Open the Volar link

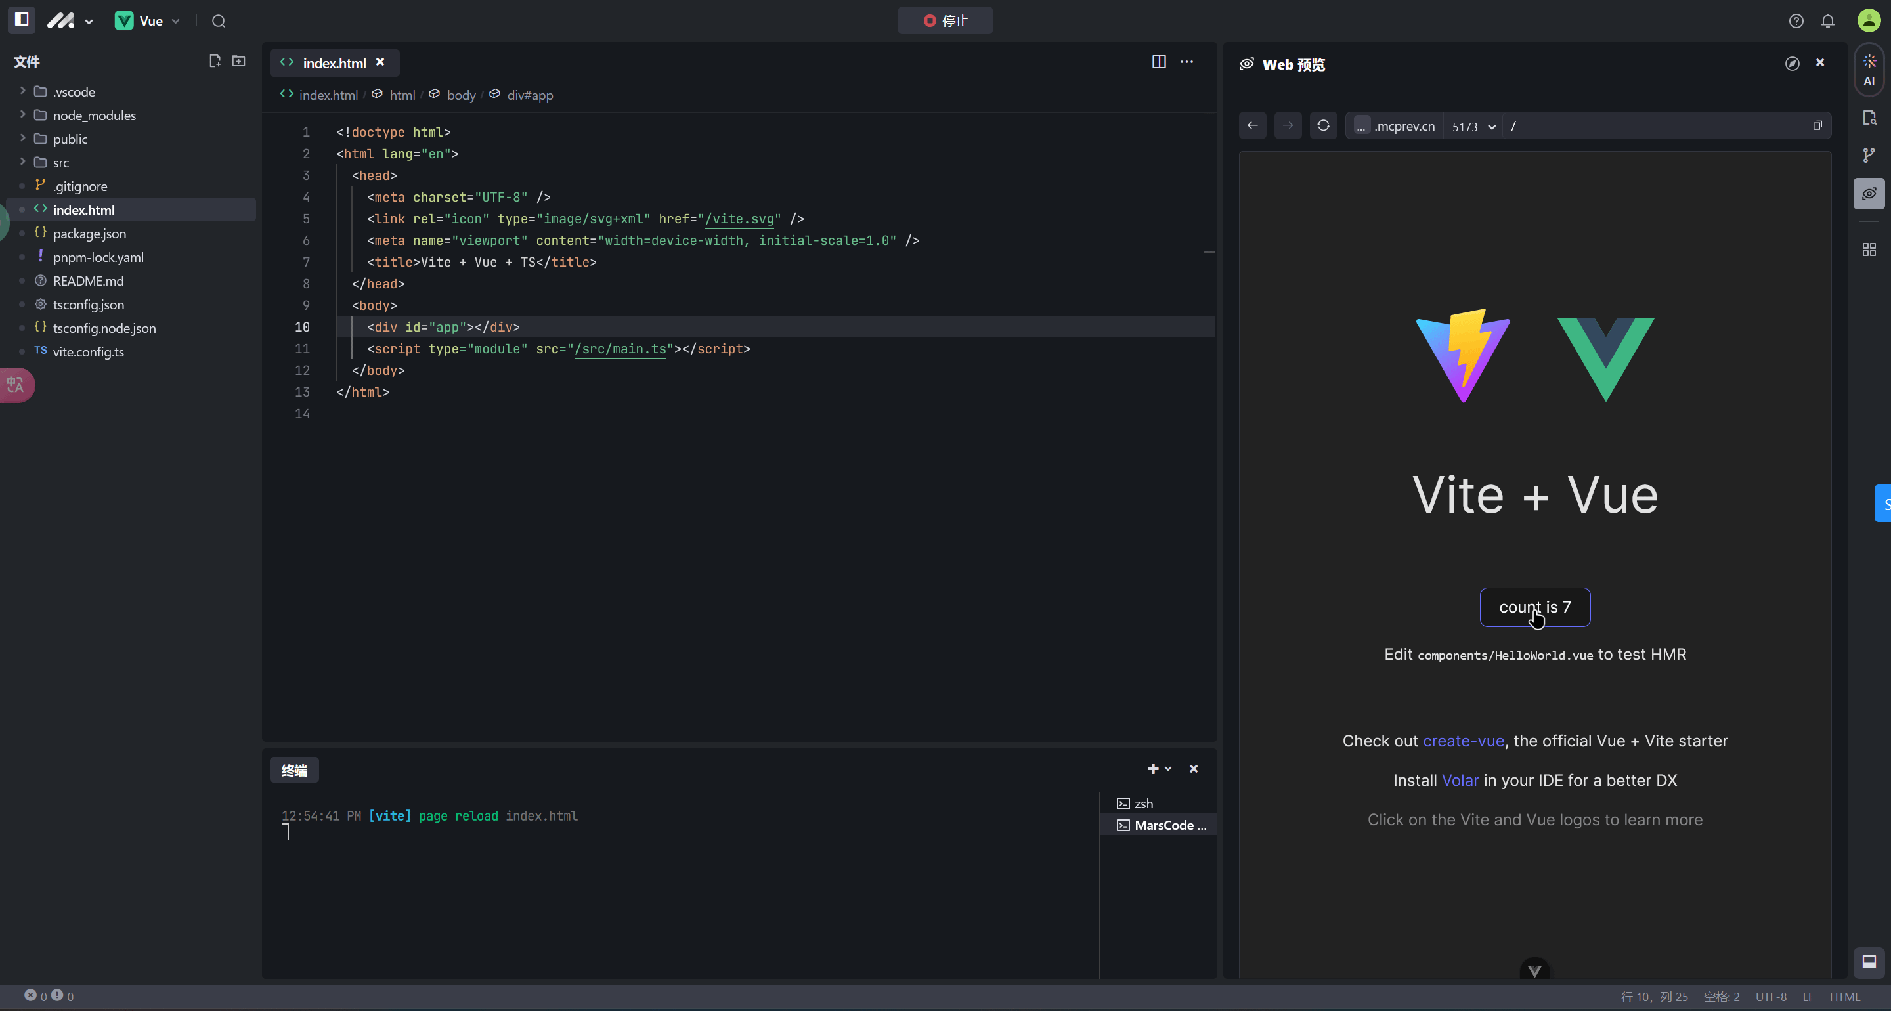point(1460,780)
